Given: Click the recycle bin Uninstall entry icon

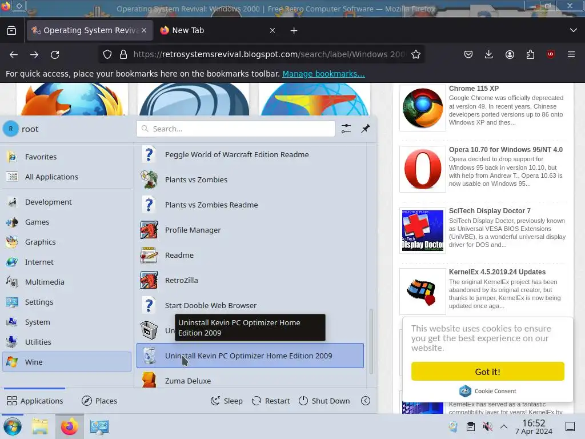Looking at the screenshot, I should (x=149, y=330).
